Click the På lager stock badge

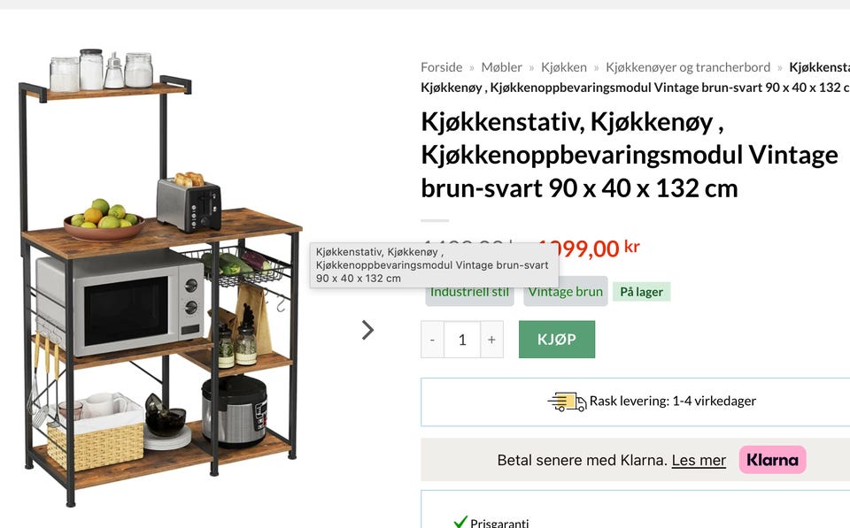[641, 292]
